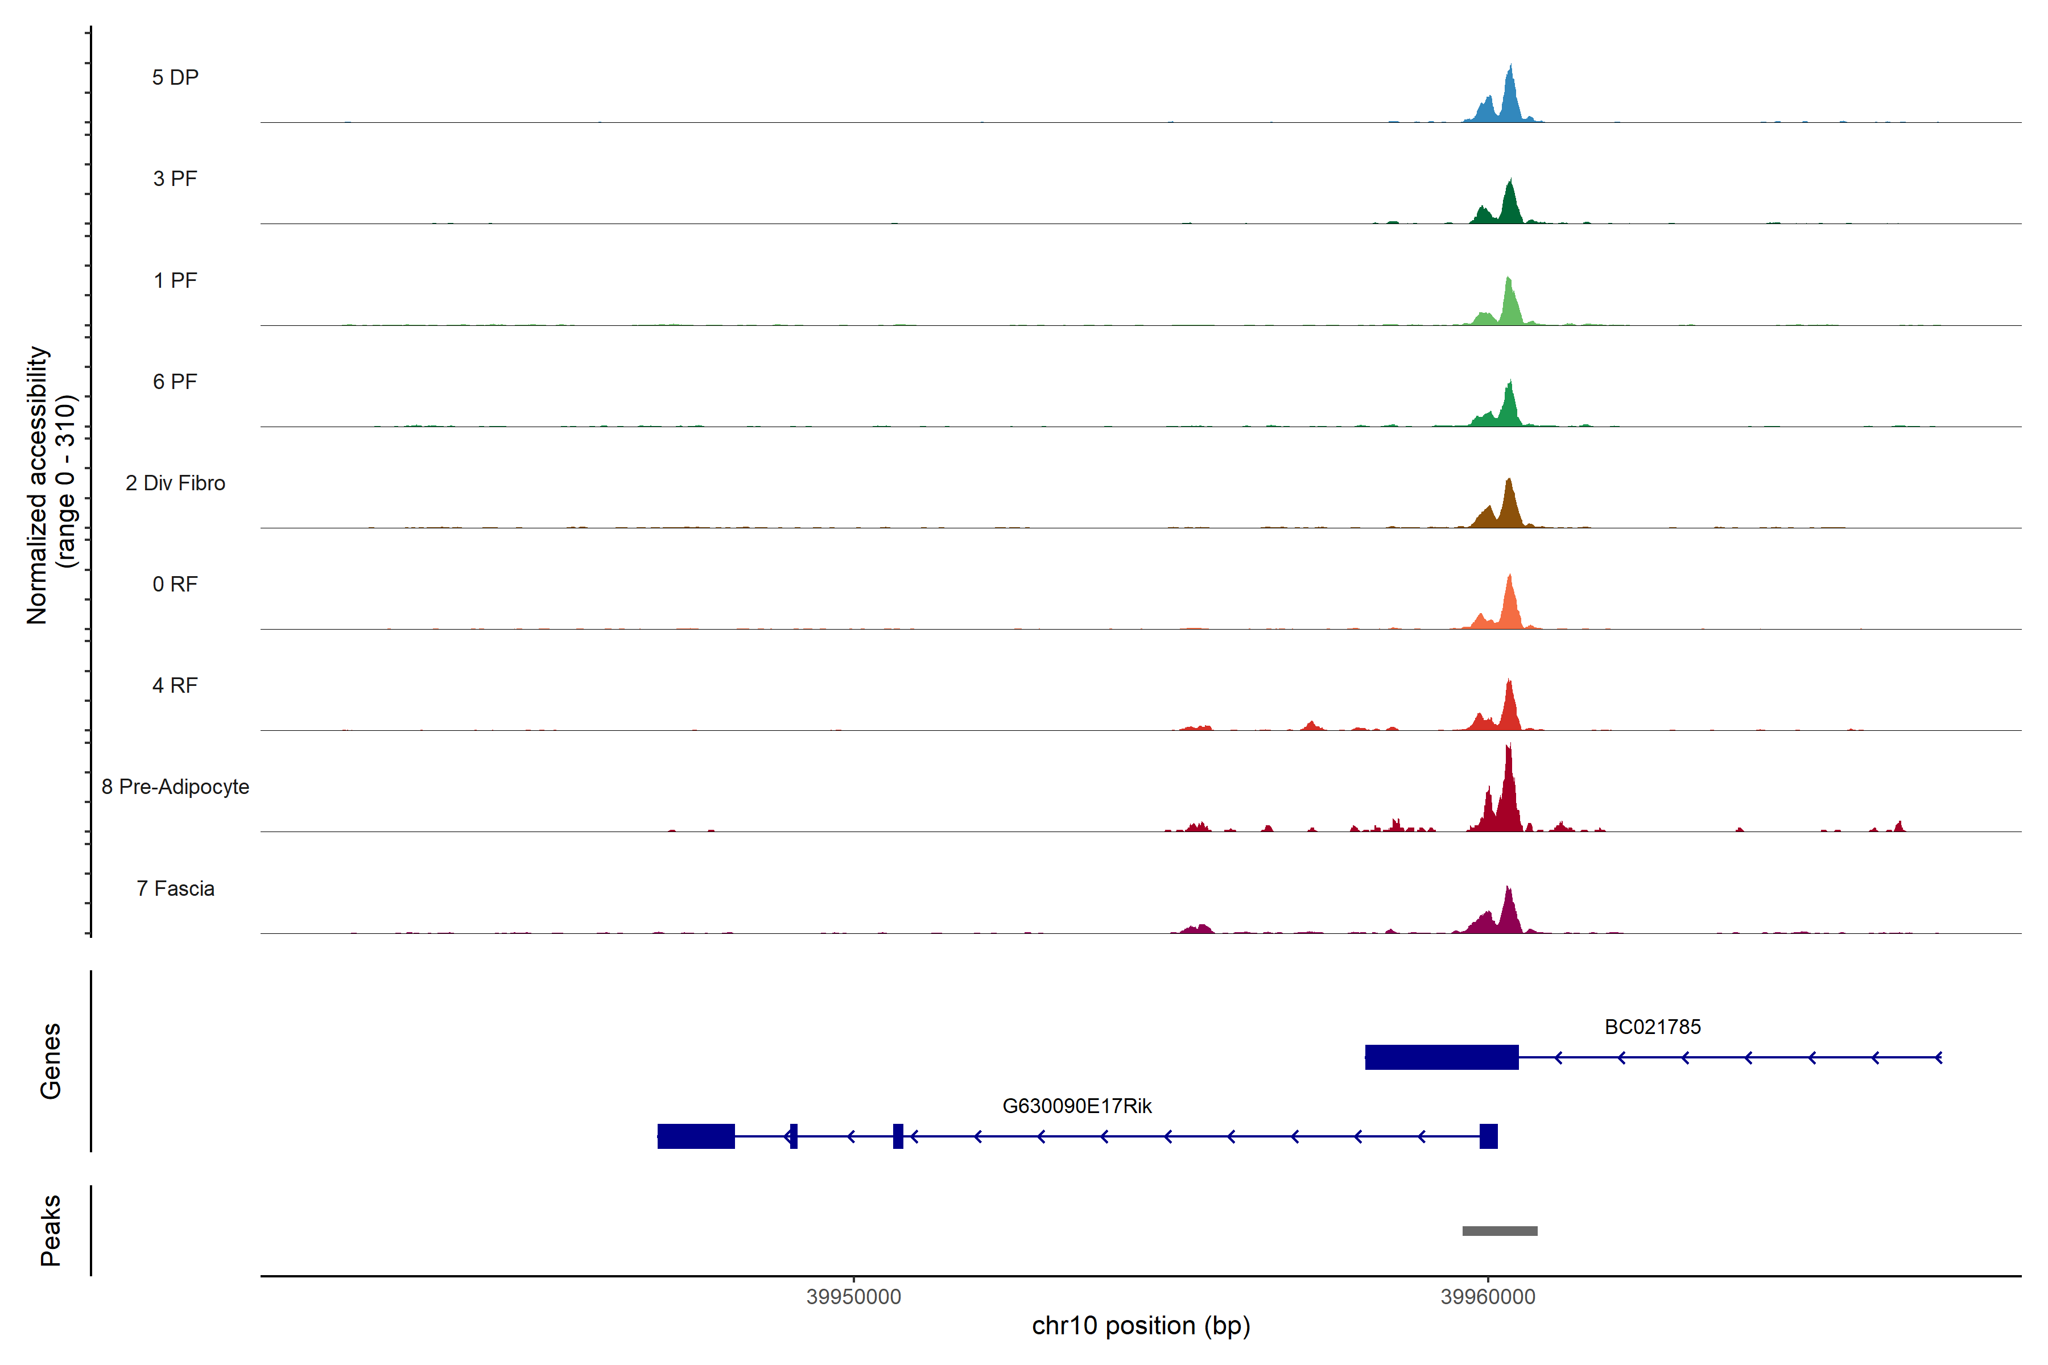
Task: Click the 8 Pre-Adipocyte track label
Action: [x=175, y=787]
